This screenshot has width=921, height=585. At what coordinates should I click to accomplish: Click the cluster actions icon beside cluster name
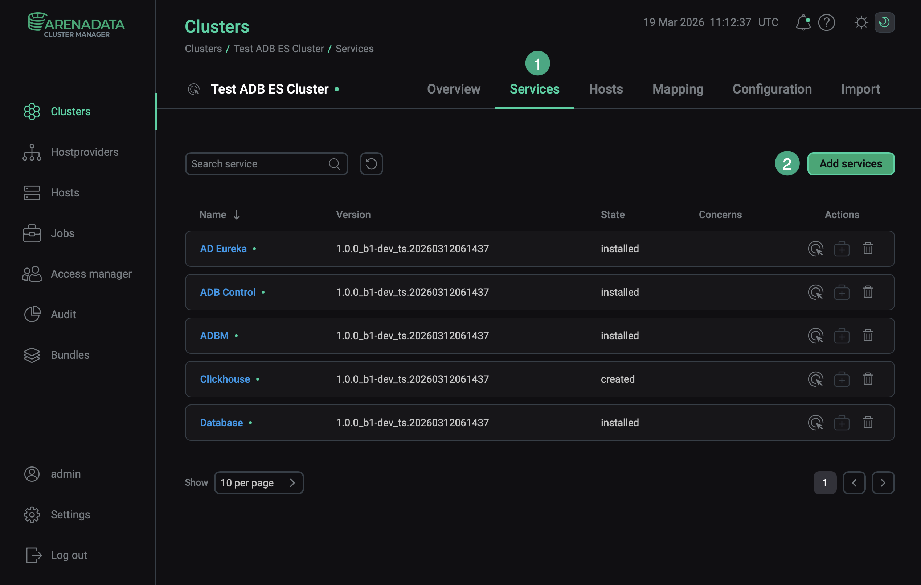(x=194, y=89)
